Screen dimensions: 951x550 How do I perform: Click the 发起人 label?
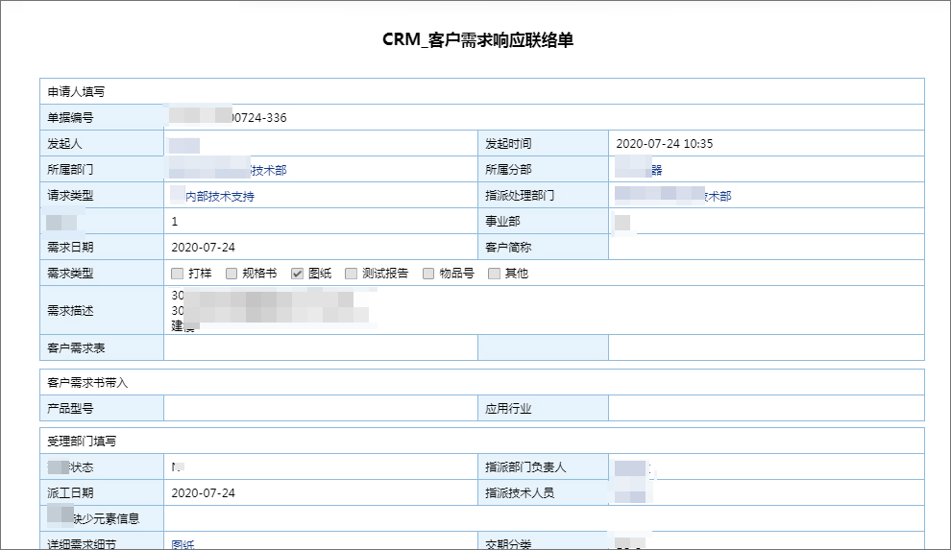point(64,144)
